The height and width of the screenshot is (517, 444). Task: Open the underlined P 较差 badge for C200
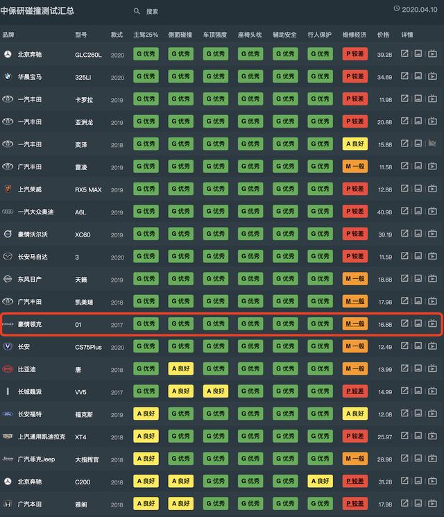point(355,481)
